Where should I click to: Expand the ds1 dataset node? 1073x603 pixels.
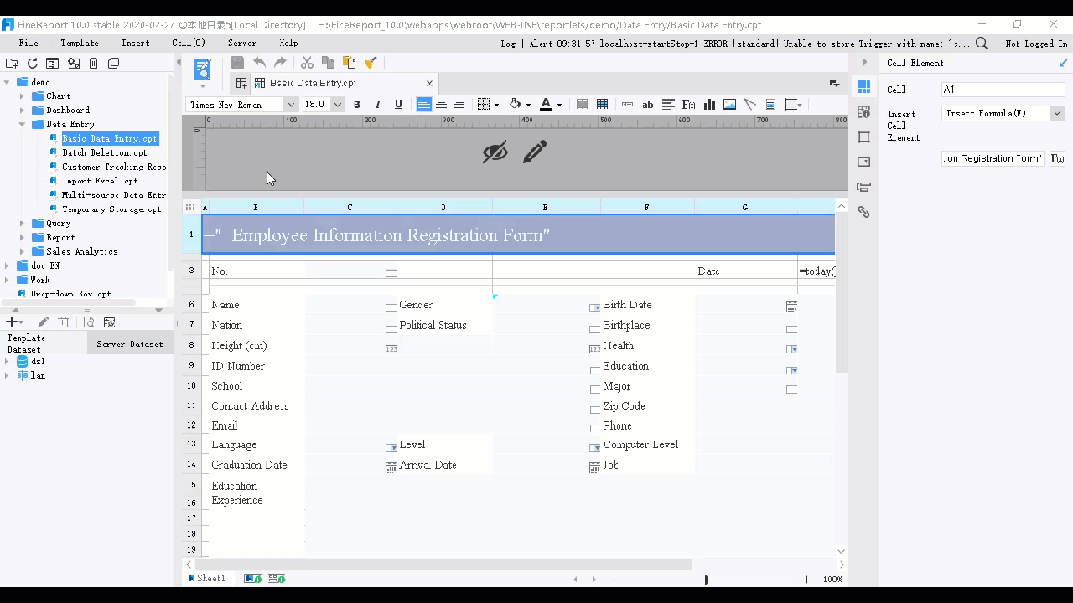coord(7,362)
